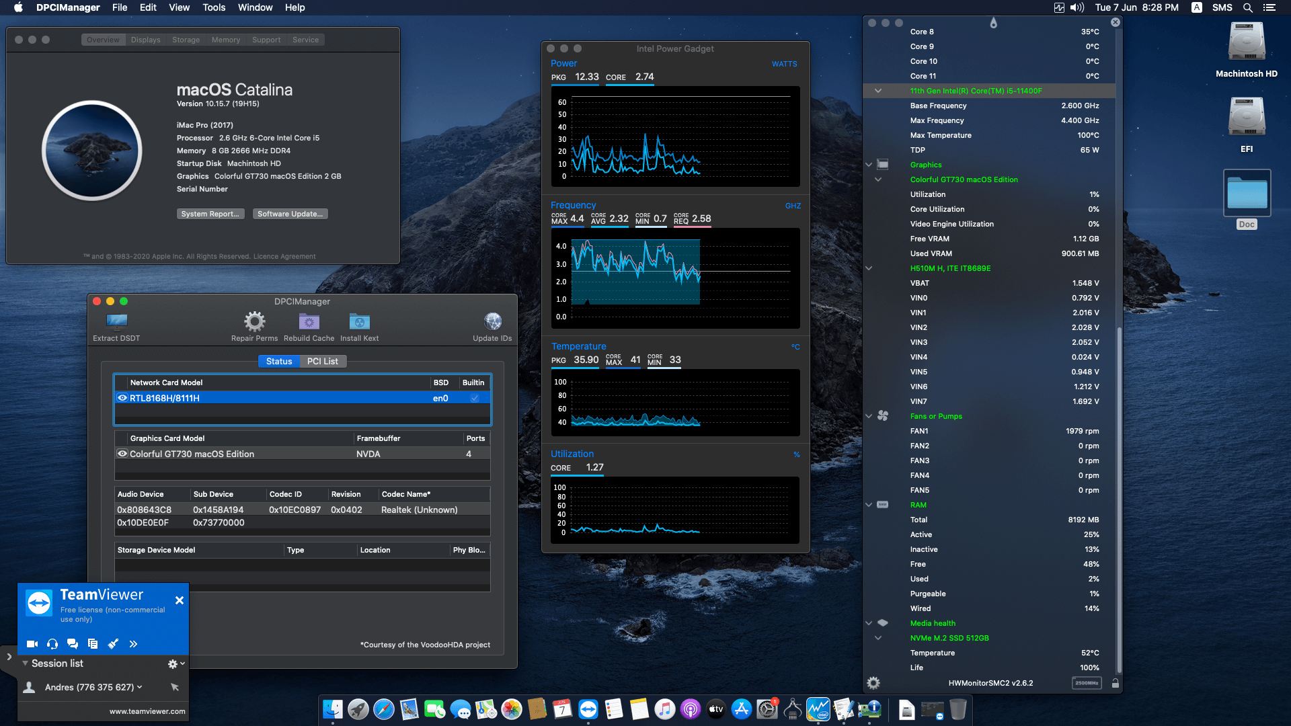
Task: Click the Update IDs globe icon
Action: pos(492,321)
